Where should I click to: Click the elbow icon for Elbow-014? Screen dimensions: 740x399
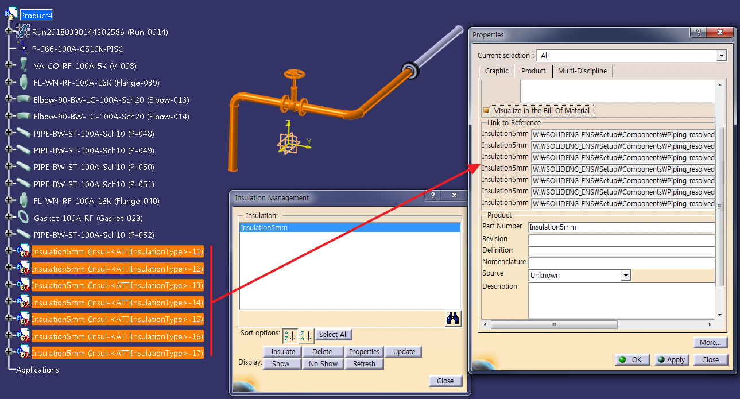[24, 116]
